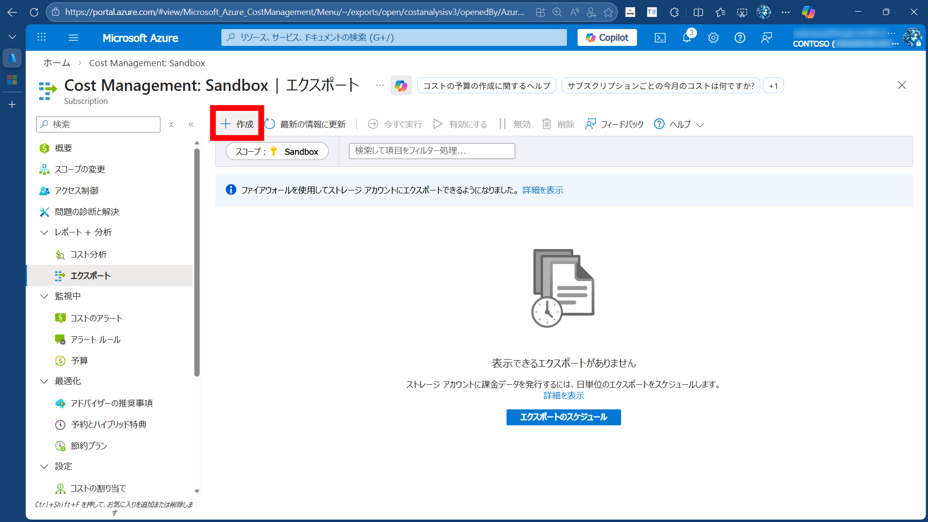Screen dimensions: 928x522
Task: Select コスト分析 in the sidebar menu
Action: coord(88,254)
